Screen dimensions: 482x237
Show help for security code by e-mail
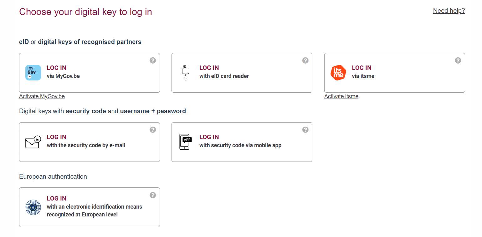153,130
